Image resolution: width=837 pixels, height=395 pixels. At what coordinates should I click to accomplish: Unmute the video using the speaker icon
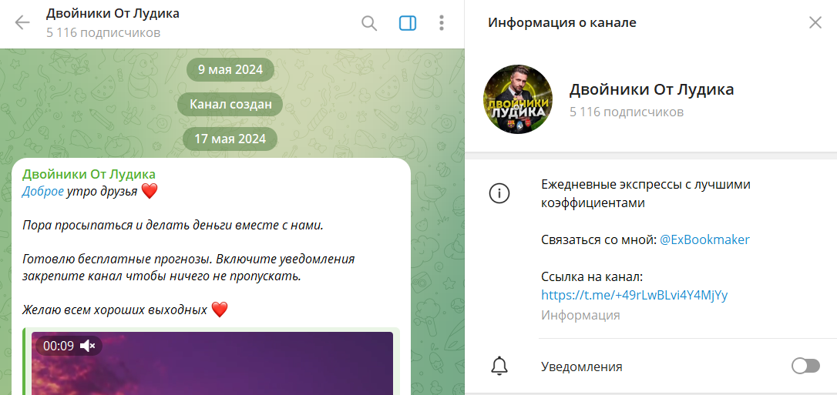pos(88,346)
